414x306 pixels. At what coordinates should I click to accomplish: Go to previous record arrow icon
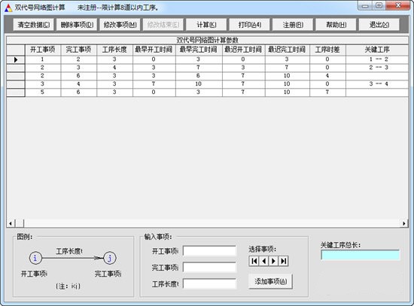(263, 261)
